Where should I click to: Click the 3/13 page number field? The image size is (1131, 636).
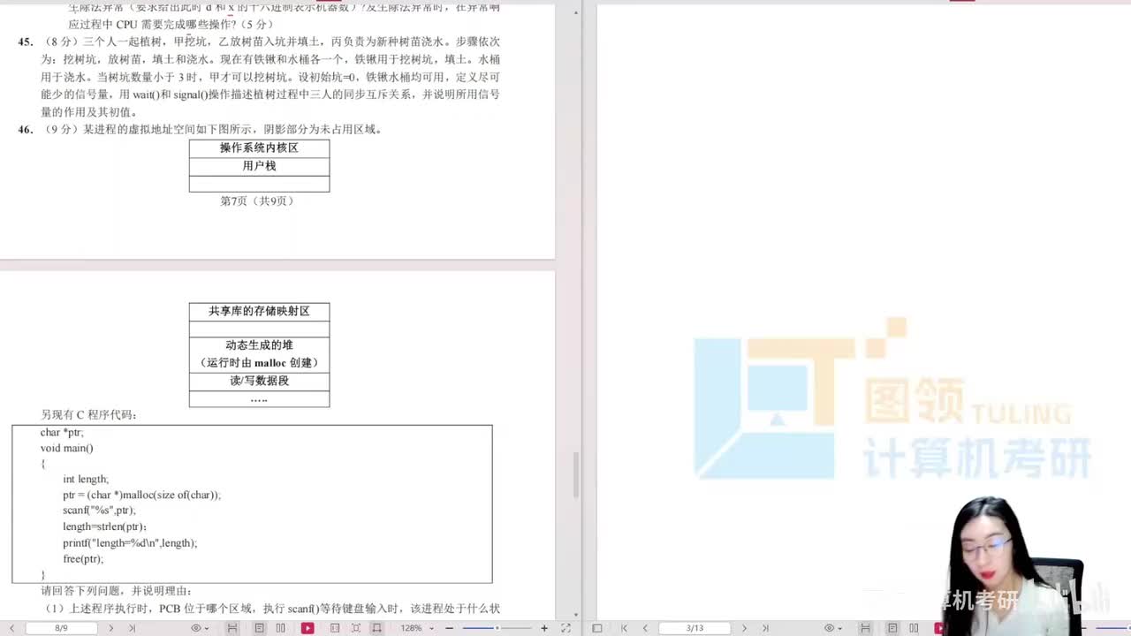pyautogui.click(x=695, y=628)
